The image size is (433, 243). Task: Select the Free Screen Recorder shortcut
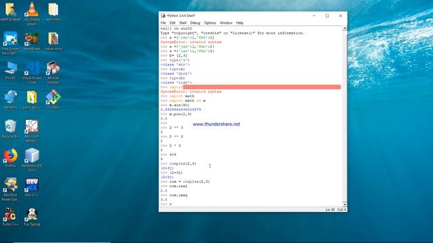(11, 43)
